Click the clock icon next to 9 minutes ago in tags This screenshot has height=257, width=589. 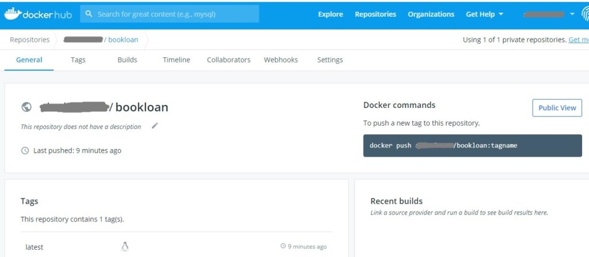[x=283, y=246]
